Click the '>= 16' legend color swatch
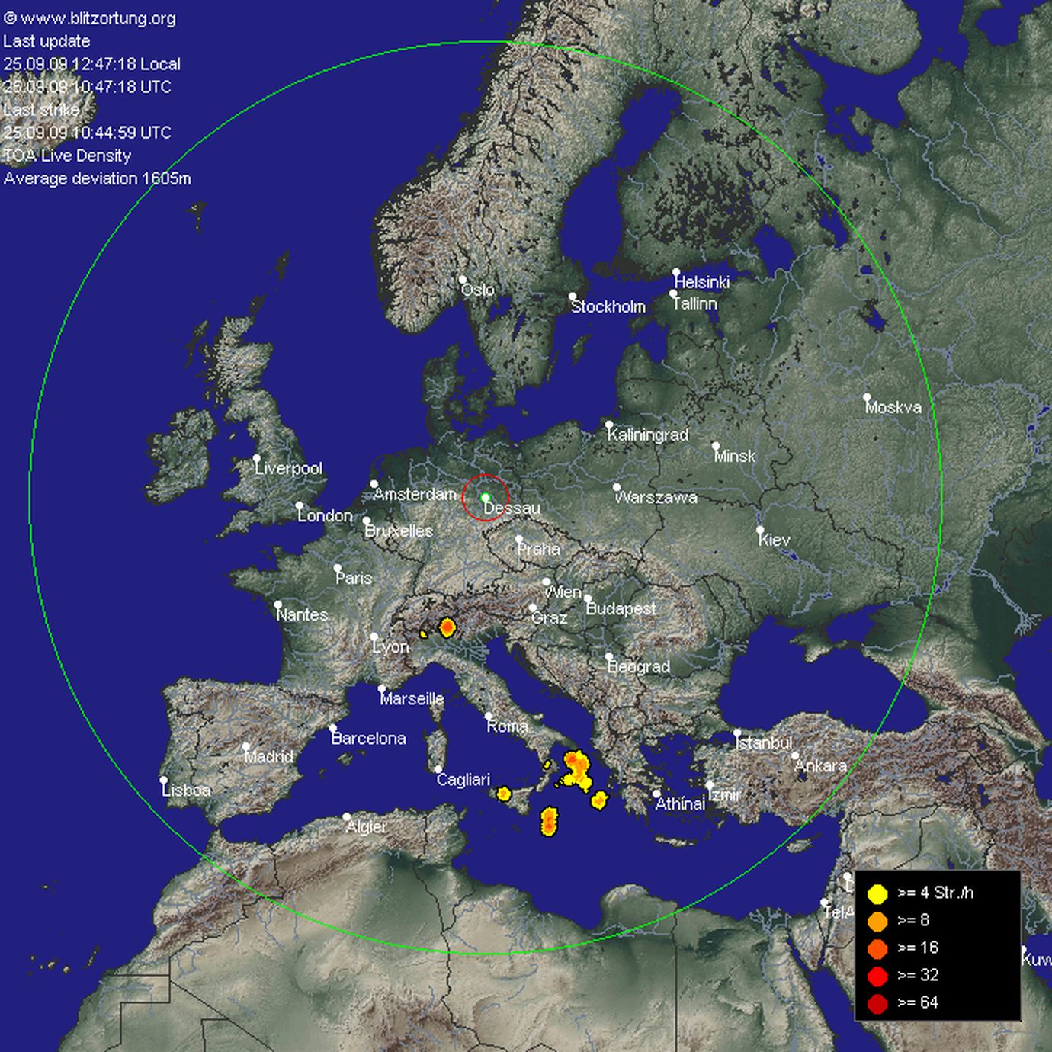This screenshot has height=1052, width=1052. click(878, 948)
